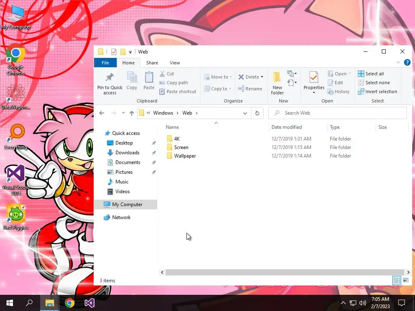
Task: Collapse the ribbon chevron
Action: (x=398, y=62)
